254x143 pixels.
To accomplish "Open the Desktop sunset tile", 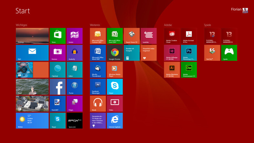I will pos(32,36).
